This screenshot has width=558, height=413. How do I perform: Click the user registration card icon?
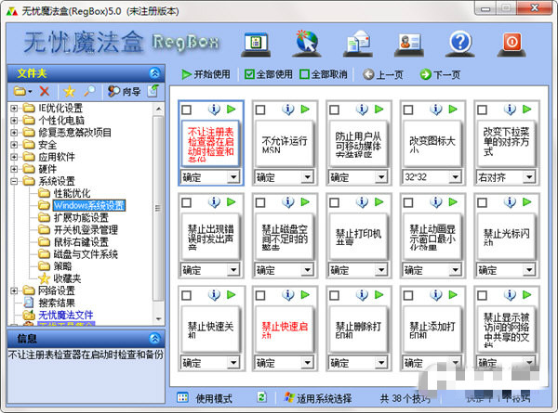409,44
